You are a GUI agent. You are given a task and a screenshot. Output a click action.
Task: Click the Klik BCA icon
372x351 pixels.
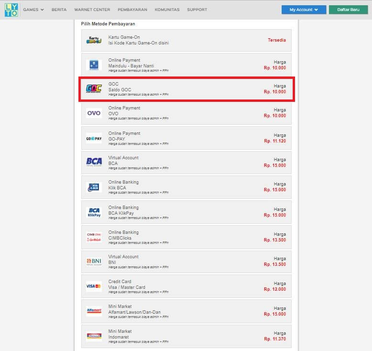[94, 187]
